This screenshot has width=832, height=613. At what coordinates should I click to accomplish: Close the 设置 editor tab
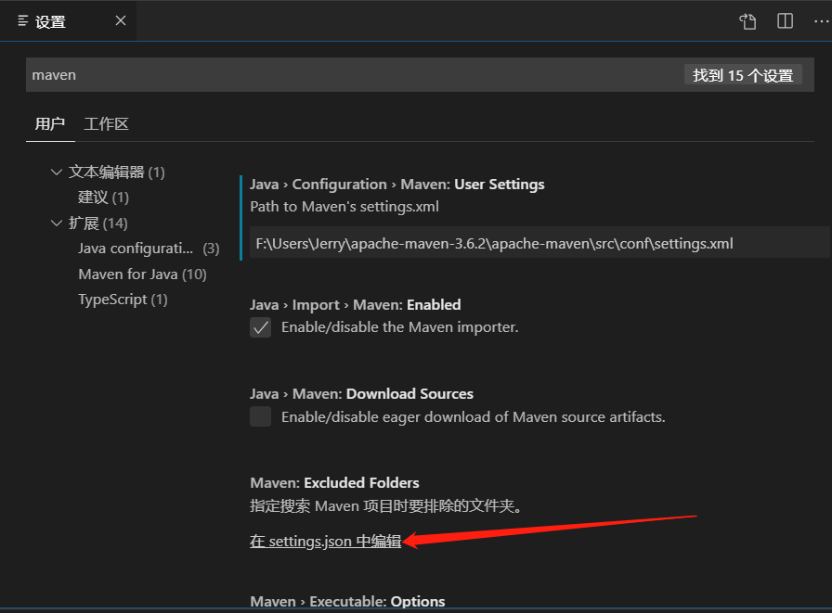[x=120, y=19]
